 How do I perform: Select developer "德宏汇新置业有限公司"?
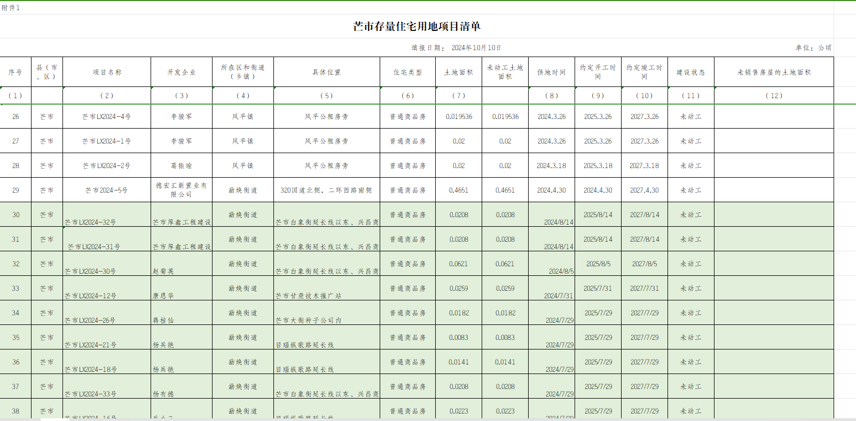182,190
